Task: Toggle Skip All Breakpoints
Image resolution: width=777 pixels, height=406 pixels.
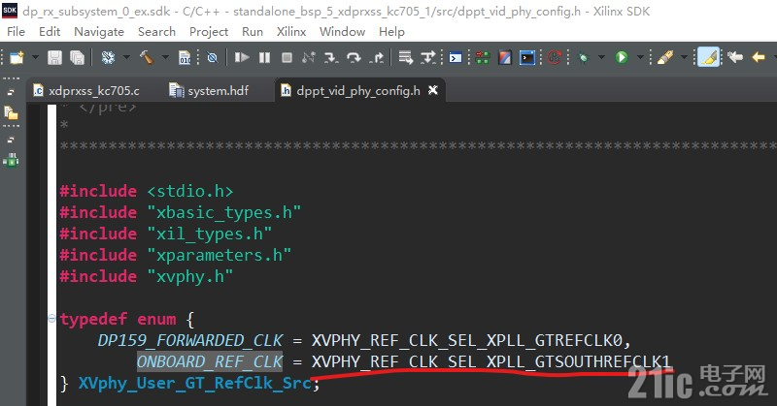Action: pos(212,58)
